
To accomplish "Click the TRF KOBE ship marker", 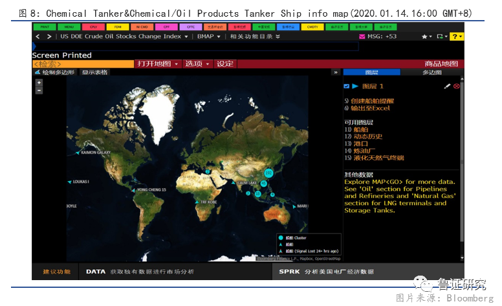I will [197, 202].
